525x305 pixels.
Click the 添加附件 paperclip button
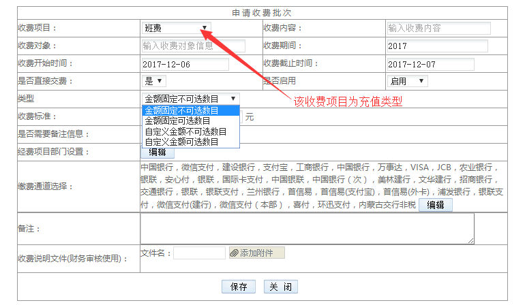click(256, 253)
